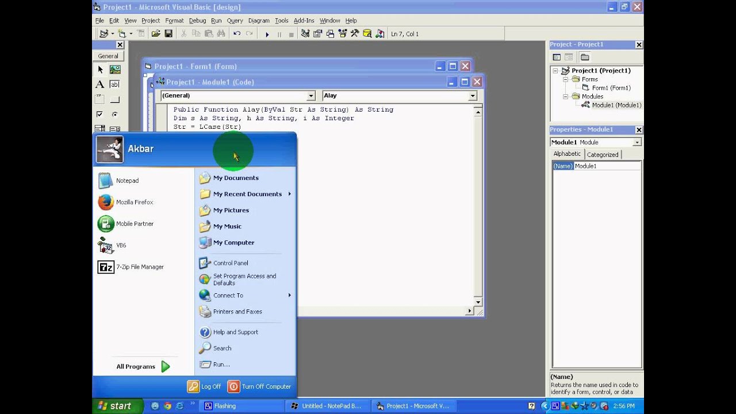
Task: Open the Alay procedure dropdown
Action: pyautogui.click(x=473, y=96)
